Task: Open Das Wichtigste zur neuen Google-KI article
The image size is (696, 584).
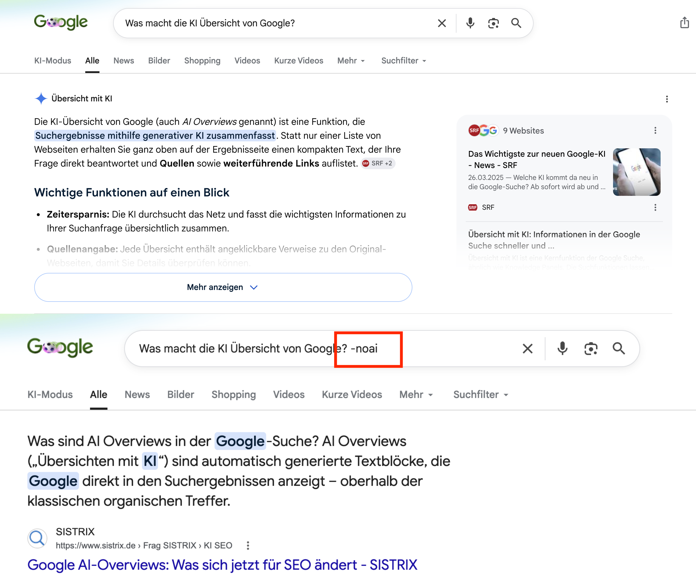Action: pos(536,159)
